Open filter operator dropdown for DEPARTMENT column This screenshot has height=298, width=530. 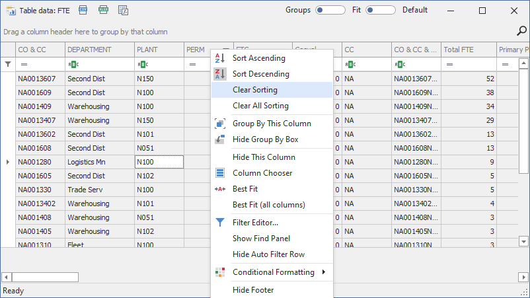point(72,64)
